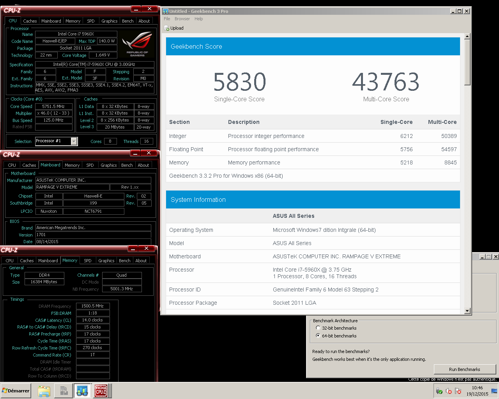Click the Floating Point single-core value 5756
499x399 pixels.
point(407,149)
